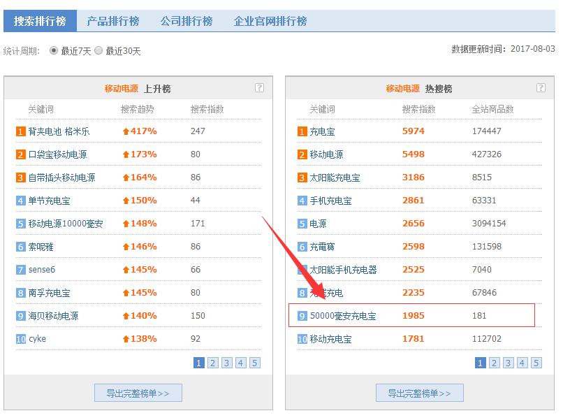The height and width of the screenshot is (420, 563).
Task: Open help for the 移动电源 上升榜 panel
Action: click(x=259, y=88)
